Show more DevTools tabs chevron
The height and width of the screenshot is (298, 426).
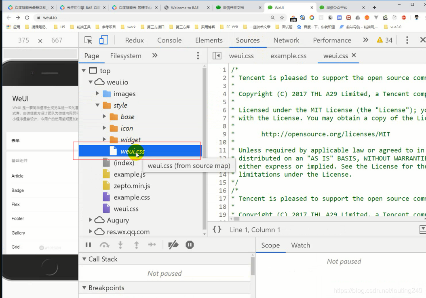tap(366, 40)
